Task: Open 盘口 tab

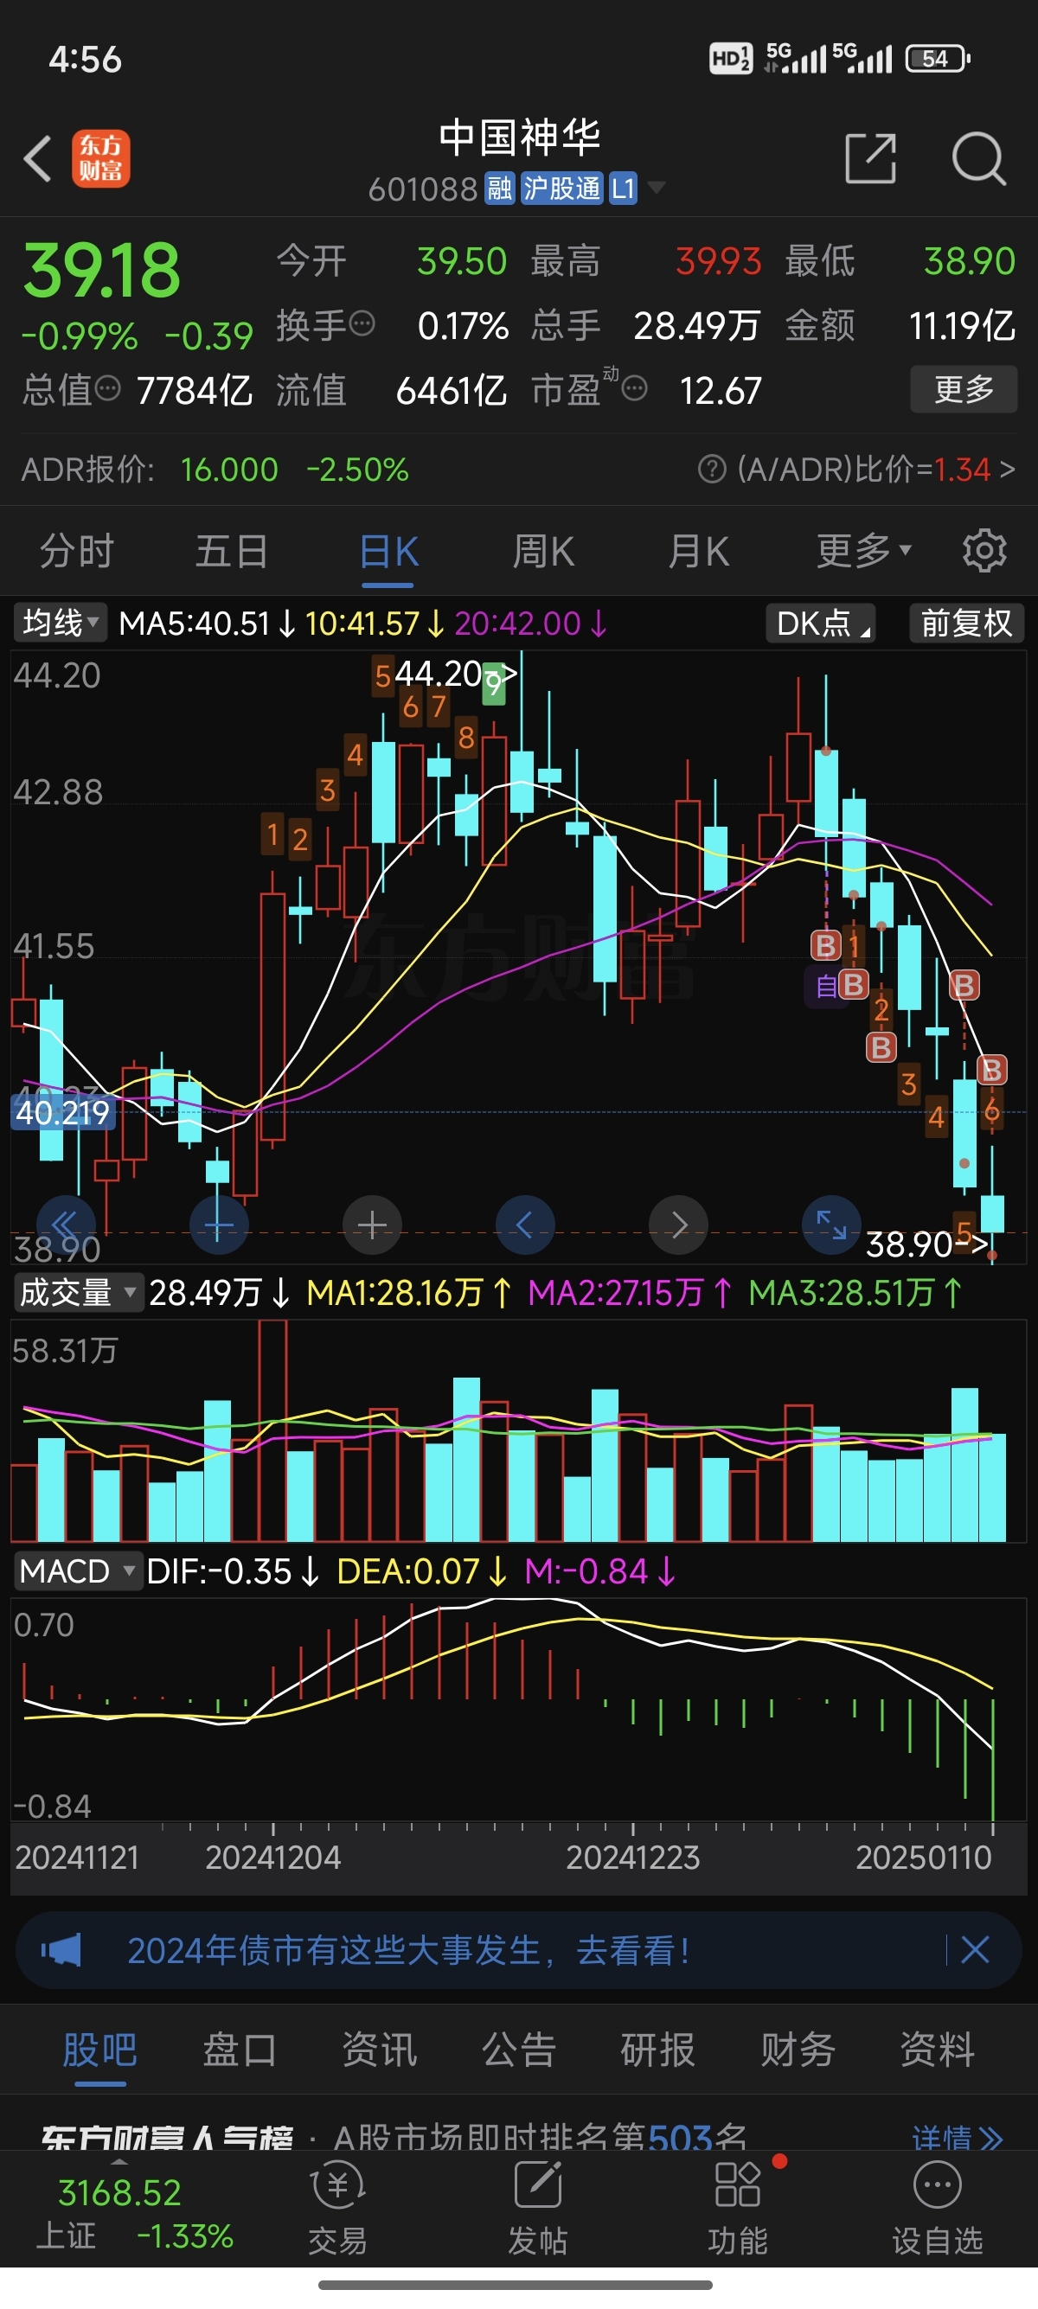Action: click(240, 2049)
